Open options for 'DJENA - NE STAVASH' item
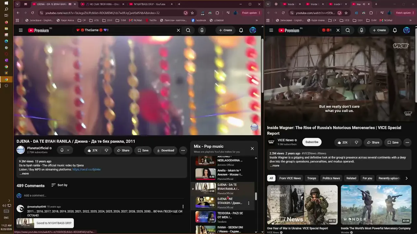 (249, 203)
